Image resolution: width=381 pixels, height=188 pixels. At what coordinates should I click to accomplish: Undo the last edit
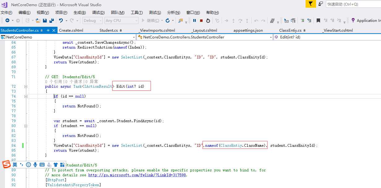[61, 21]
